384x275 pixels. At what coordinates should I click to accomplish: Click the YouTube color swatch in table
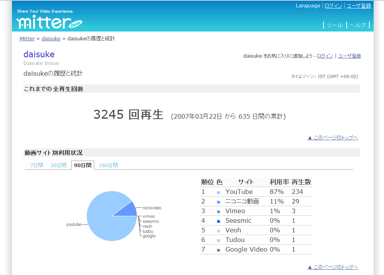(x=219, y=192)
